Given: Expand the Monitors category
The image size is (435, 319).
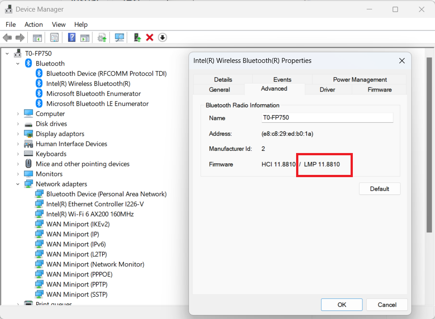Looking at the screenshot, I should click(18, 174).
